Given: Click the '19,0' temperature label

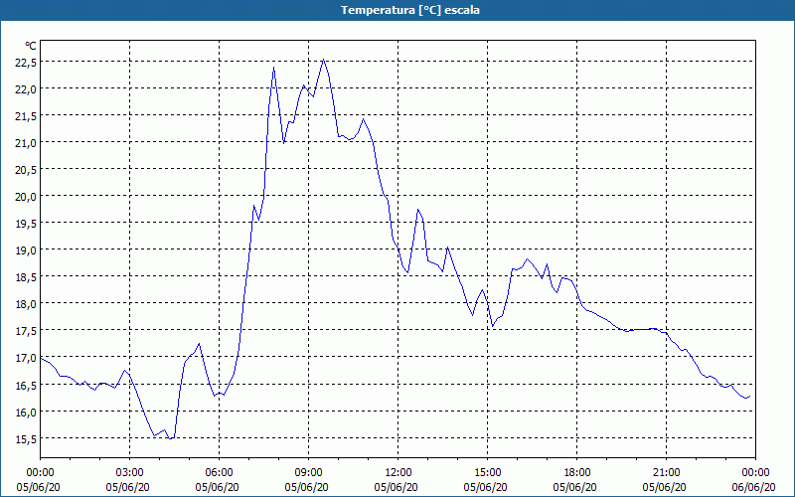Looking at the screenshot, I should (x=26, y=250).
